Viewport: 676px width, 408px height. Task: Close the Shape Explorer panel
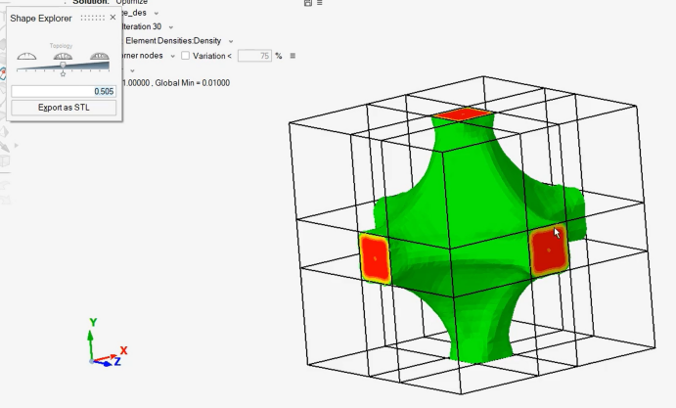pyautogui.click(x=113, y=18)
